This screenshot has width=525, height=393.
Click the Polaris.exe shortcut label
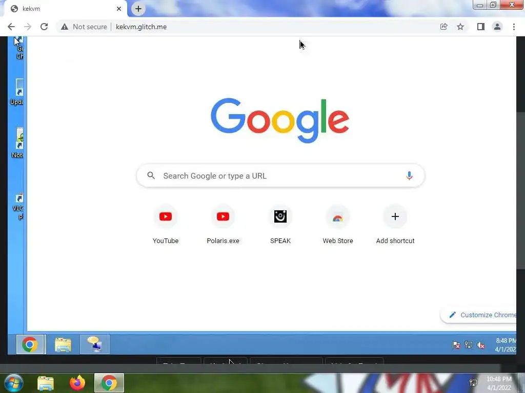(223, 241)
